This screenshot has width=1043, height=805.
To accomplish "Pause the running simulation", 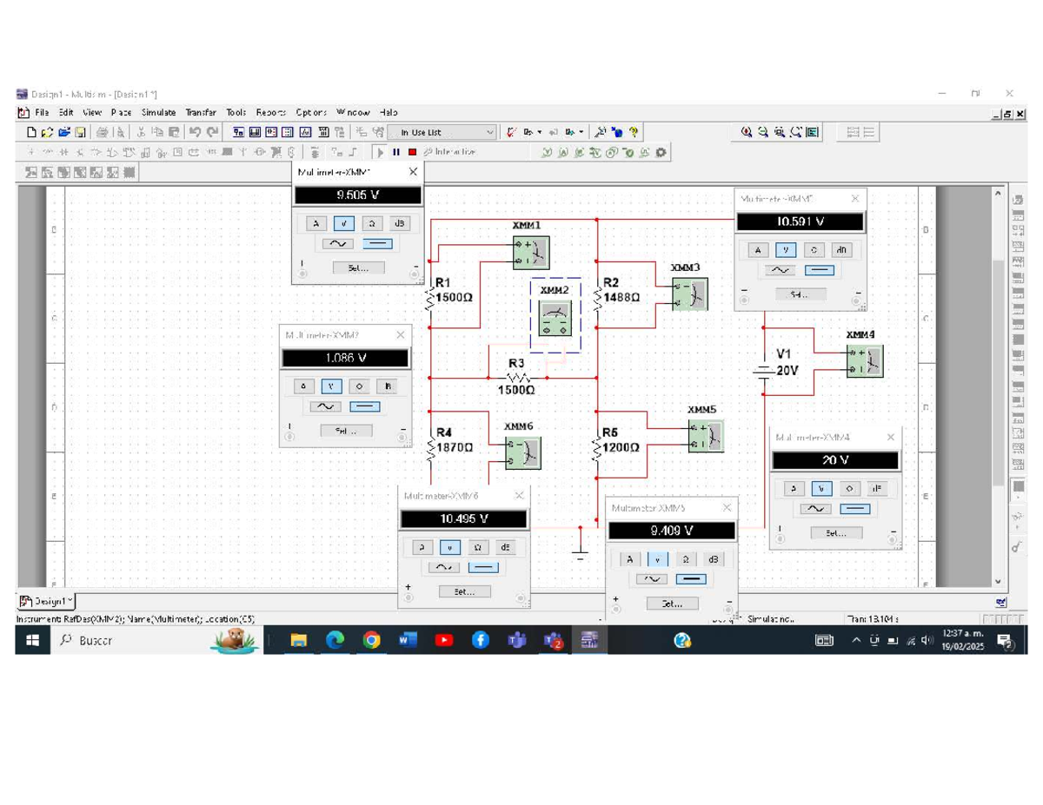I will [x=396, y=152].
